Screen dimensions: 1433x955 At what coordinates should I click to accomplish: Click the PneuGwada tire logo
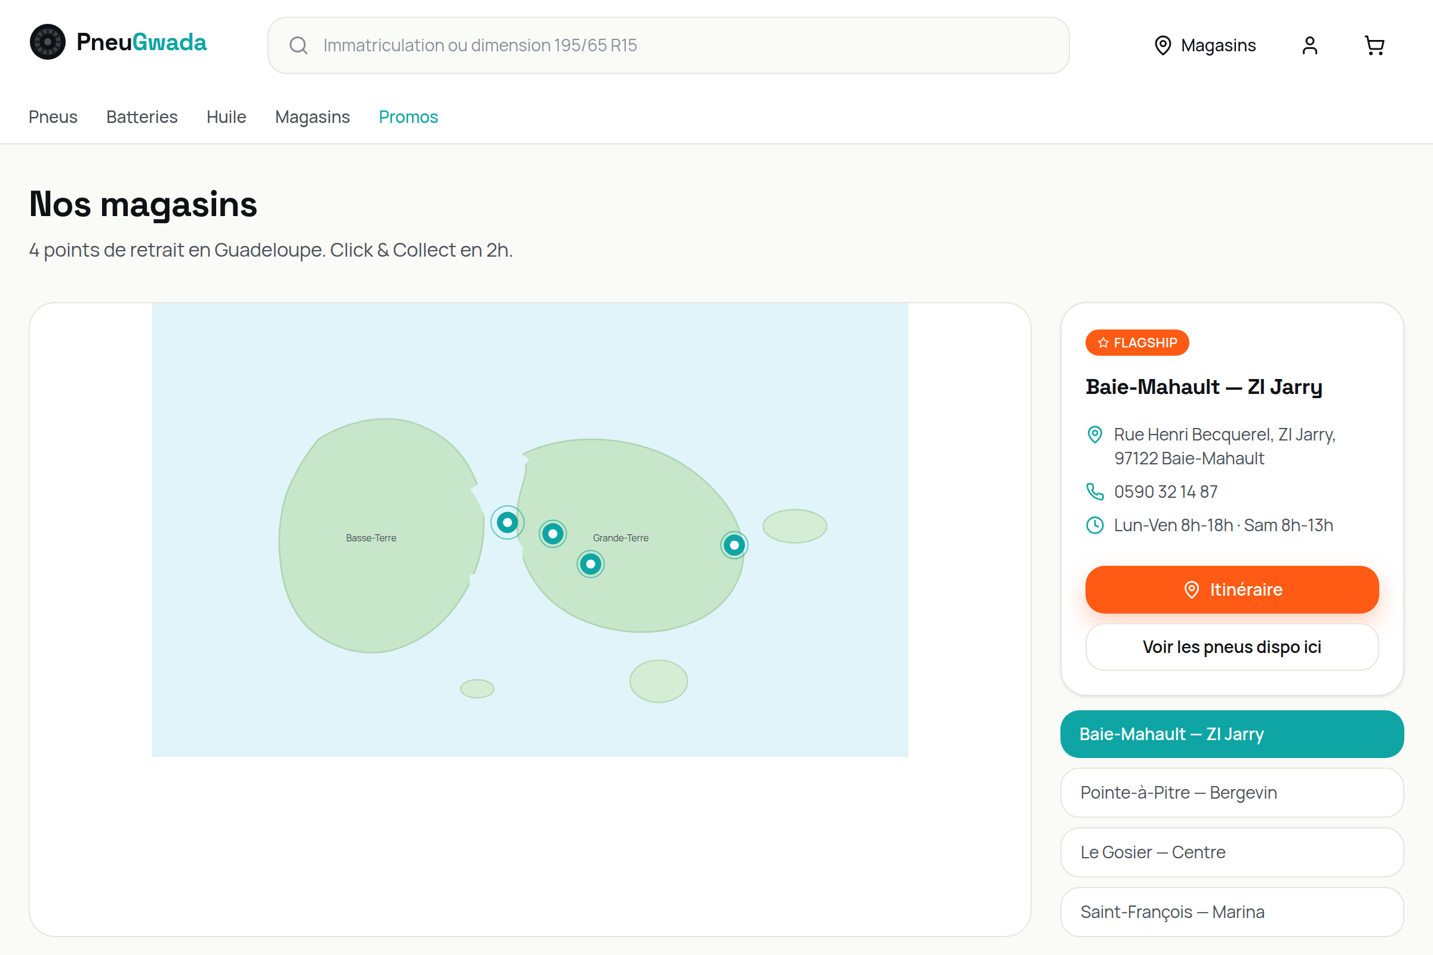point(48,42)
